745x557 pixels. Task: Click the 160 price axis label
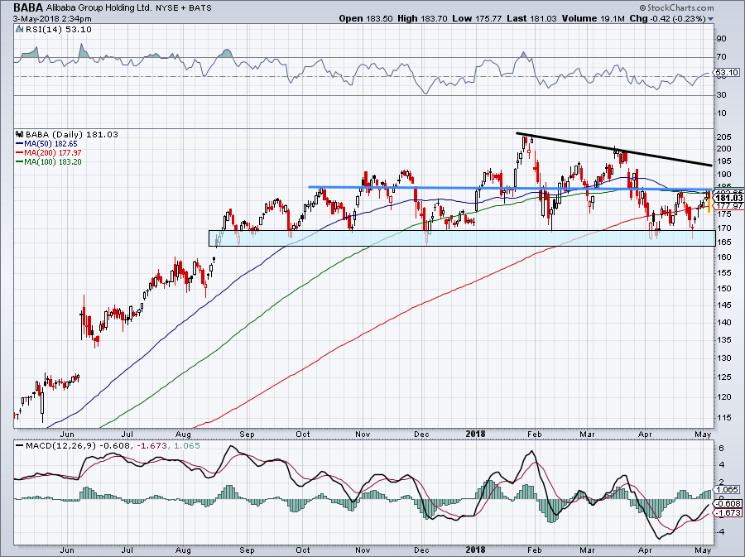pyautogui.click(x=724, y=257)
